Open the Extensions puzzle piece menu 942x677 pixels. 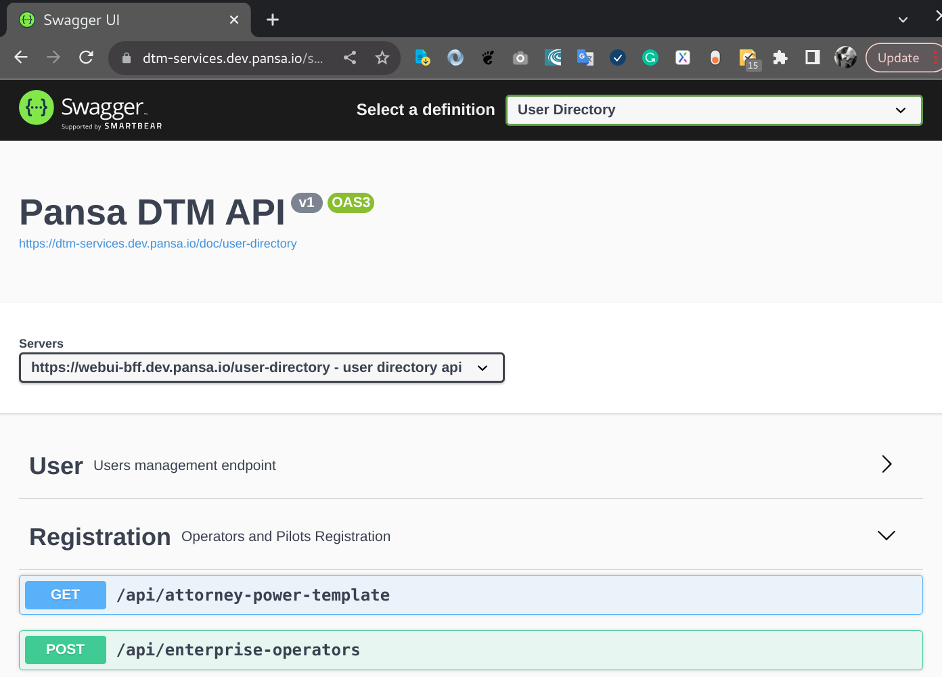[780, 57]
